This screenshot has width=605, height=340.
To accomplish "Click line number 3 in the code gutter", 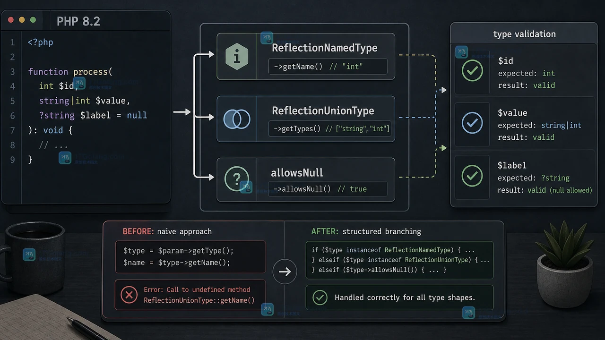I will point(13,72).
